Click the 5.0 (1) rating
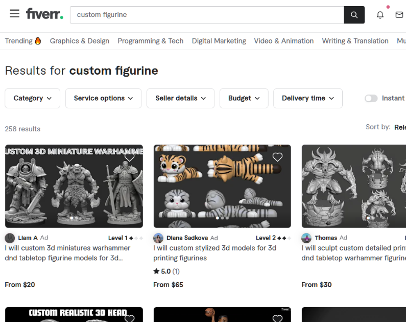 166,271
